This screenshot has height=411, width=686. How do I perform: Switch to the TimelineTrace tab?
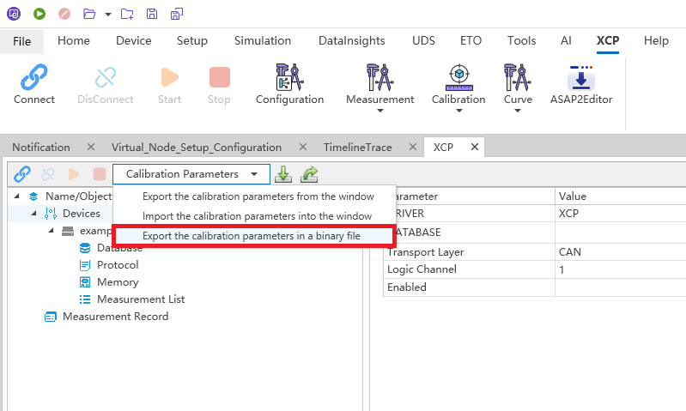click(357, 148)
